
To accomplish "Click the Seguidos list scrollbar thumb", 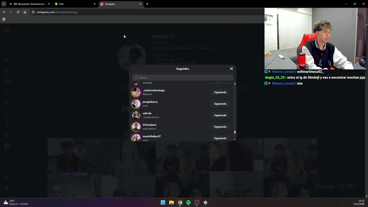I will coord(235,132).
